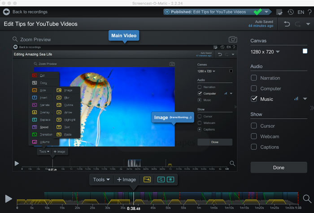Click the main timeline playhead at 0:38.48
The image size is (314, 213).
point(134,198)
